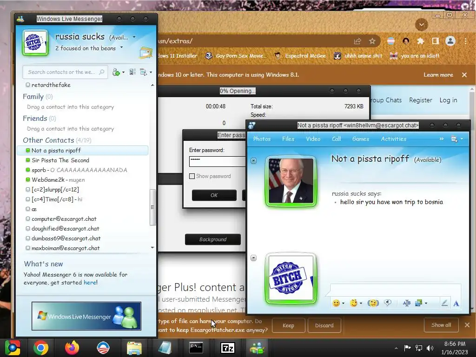Screen dimensions: 476x357
Task: Collapse your own display picture arrow
Action: coord(254,258)
